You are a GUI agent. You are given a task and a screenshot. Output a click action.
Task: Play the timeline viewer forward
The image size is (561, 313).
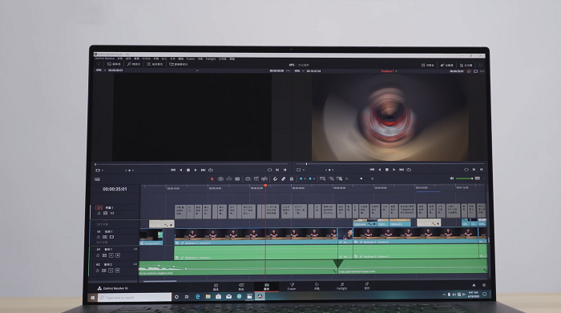click(x=394, y=170)
